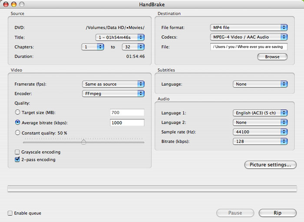The width and height of the screenshot is (304, 222).
Task: Open the Sample rate dropdown showing 44100
Action: pyautogui.click(x=260, y=132)
